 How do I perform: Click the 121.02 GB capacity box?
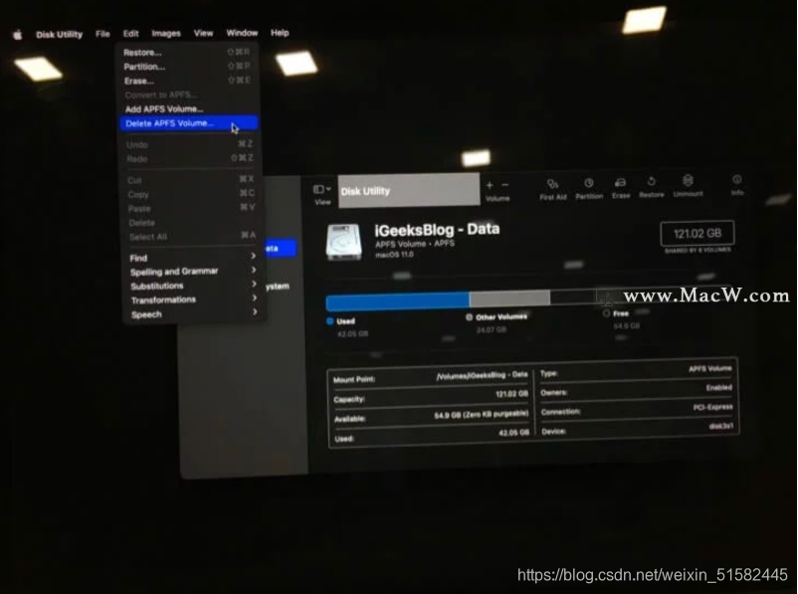pyautogui.click(x=698, y=233)
